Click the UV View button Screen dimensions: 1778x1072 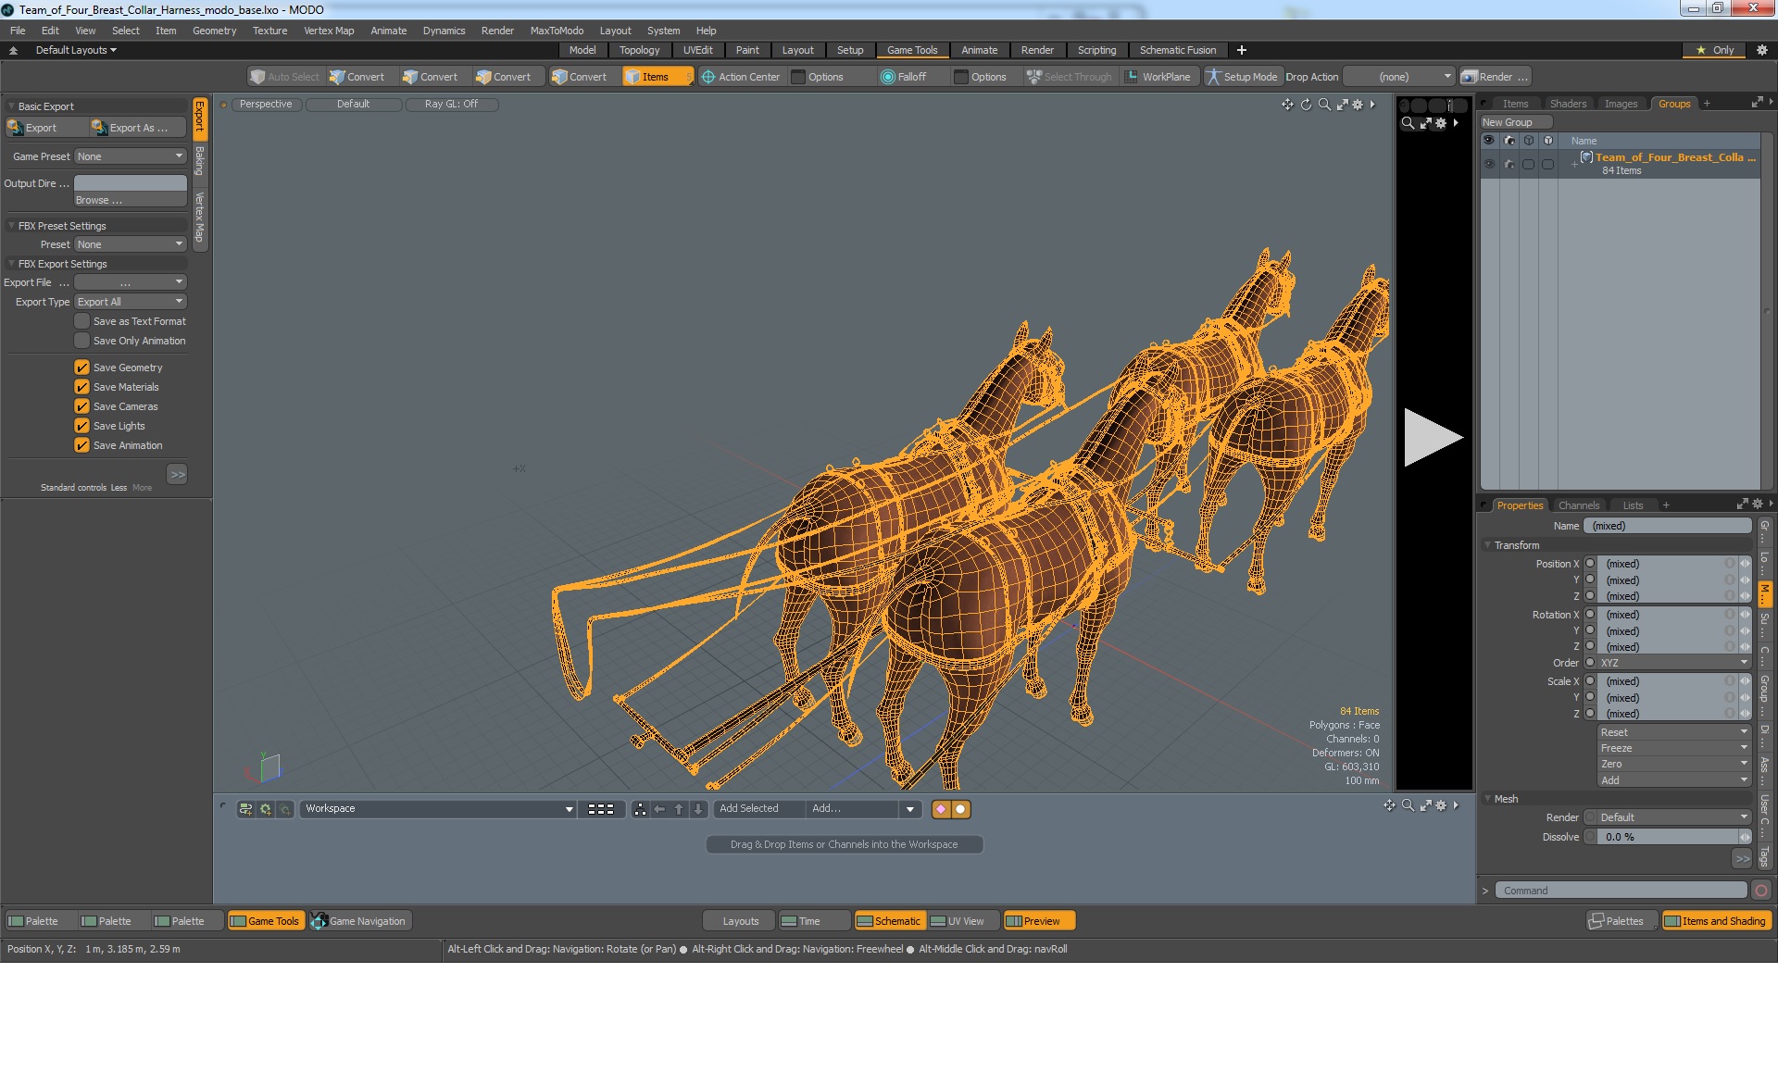click(963, 921)
